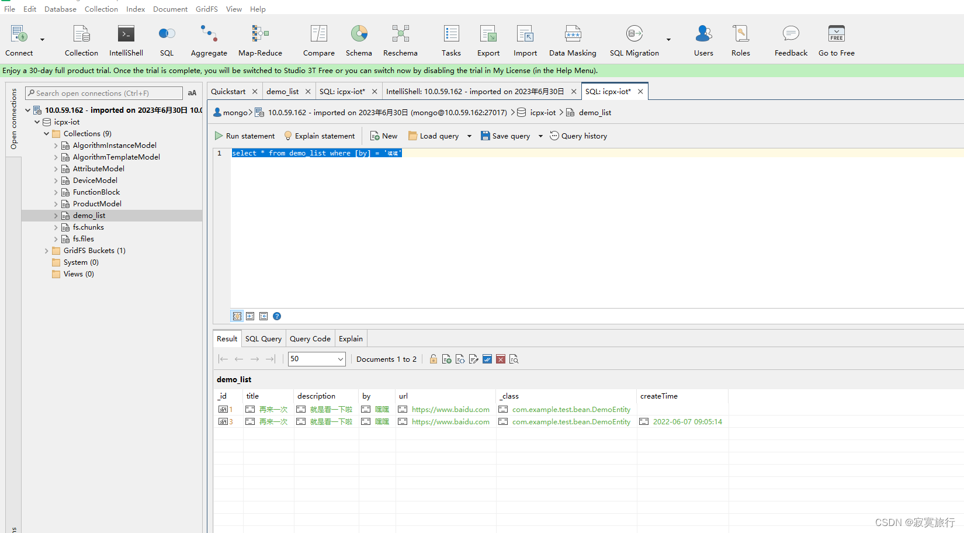
Task: Open the Save query dropdown arrow
Action: 540,136
